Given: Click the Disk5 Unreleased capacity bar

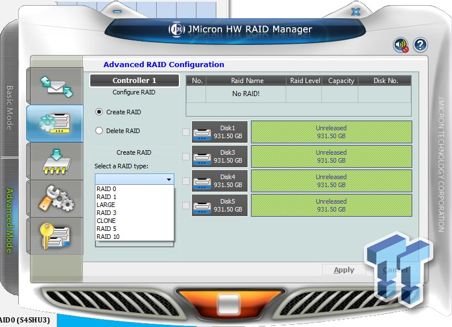Looking at the screenshot, I should click(x=331, y=205).
